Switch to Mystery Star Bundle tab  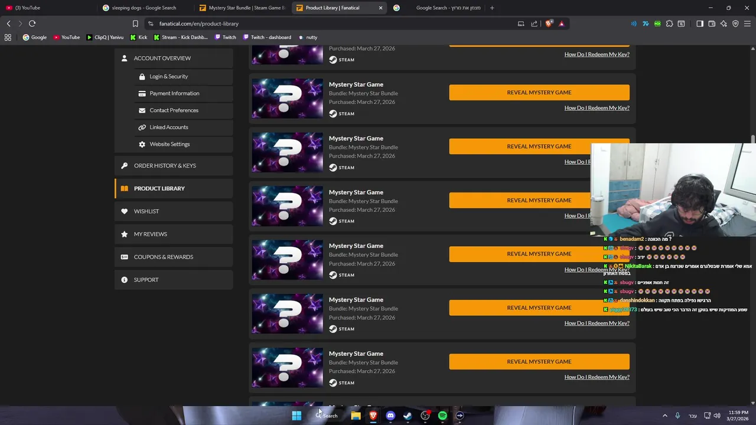[242, 8]
